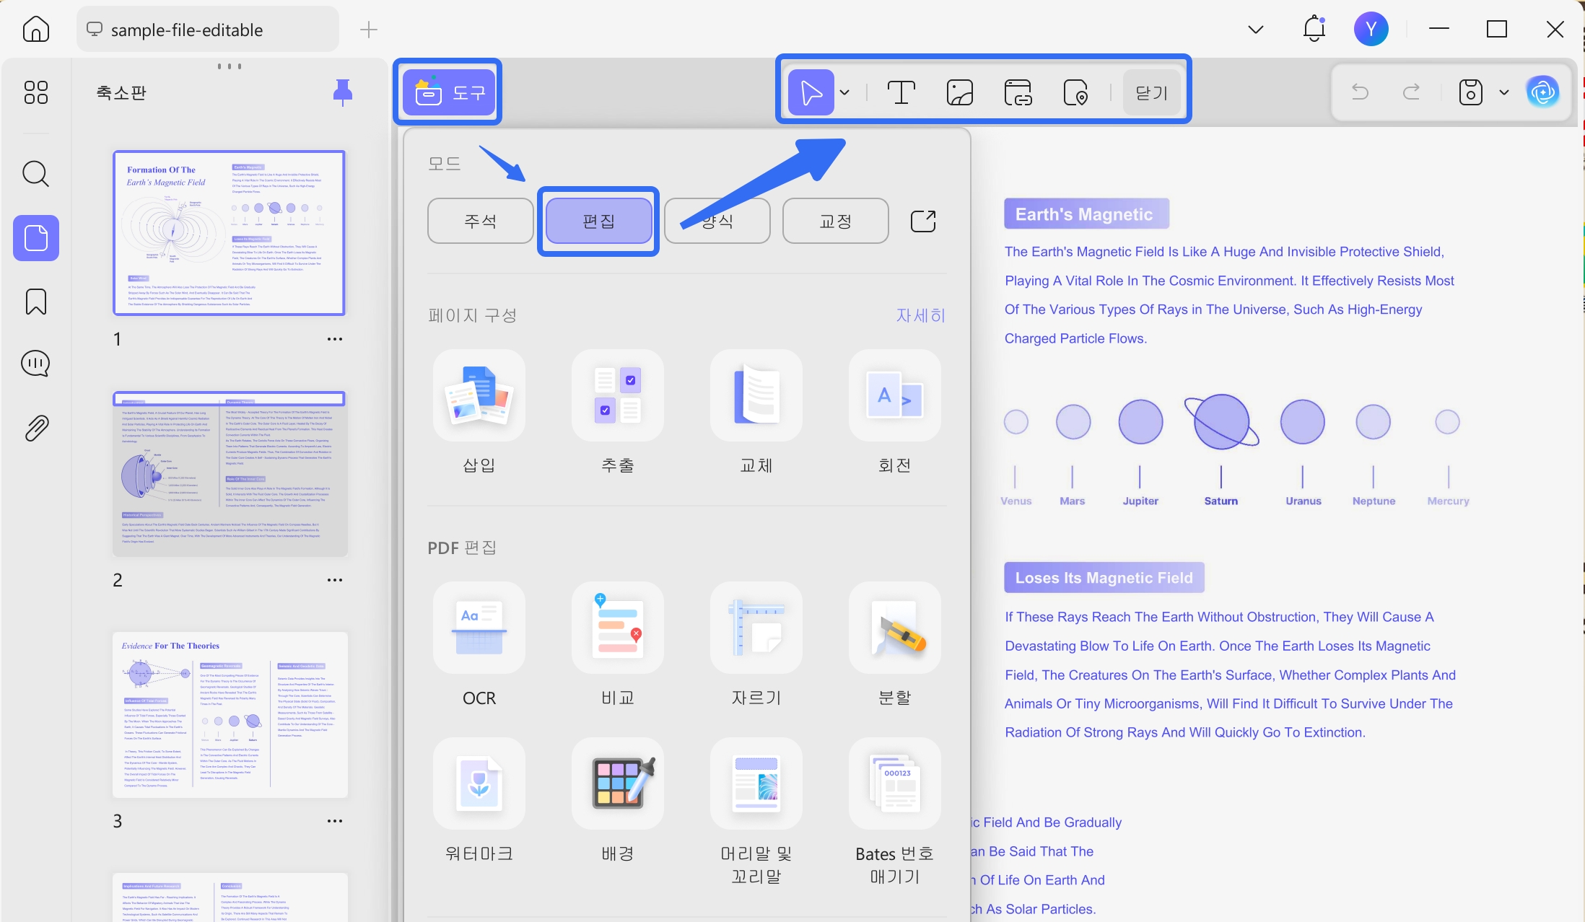Select the Text tool in the top toolbar
This screenshot has height=922, width=1585.
tap(901, 92)
